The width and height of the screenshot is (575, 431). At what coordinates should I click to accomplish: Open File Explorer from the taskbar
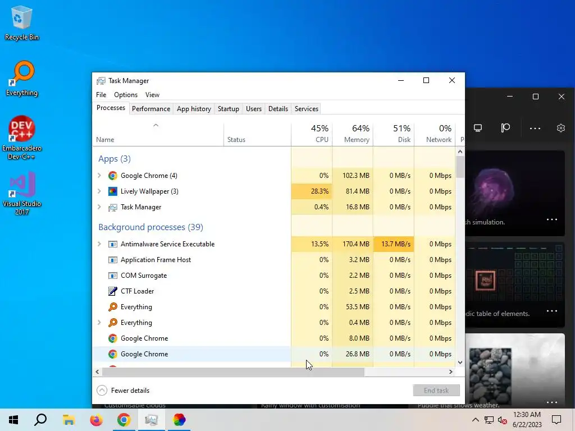point(69,420)
